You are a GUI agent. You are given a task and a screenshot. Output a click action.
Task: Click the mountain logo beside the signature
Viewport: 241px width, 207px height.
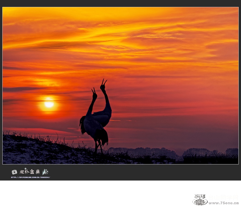click(x=45, y=172)
